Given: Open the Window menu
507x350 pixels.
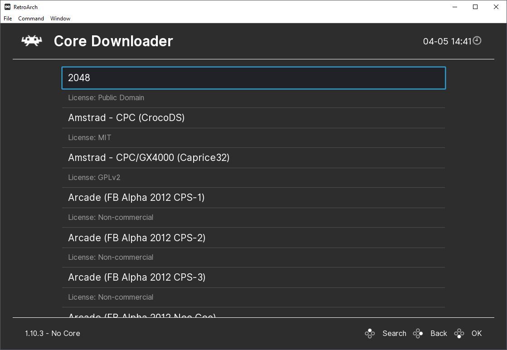Looking at the screenshot, I should pyautogui.click(x=60, y=19).
